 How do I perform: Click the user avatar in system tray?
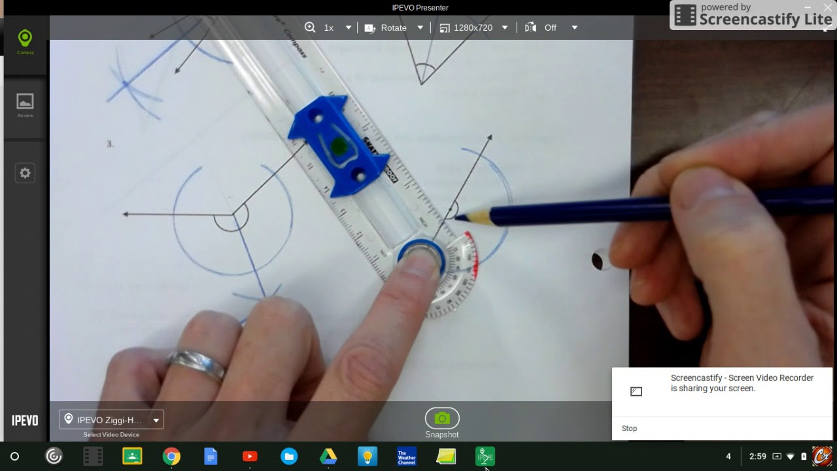(822, 457)
